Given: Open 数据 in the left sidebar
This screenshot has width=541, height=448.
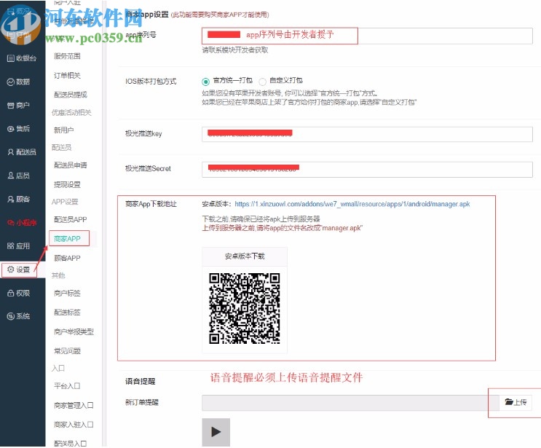Looking at the screenshot, I should (19, 82).
